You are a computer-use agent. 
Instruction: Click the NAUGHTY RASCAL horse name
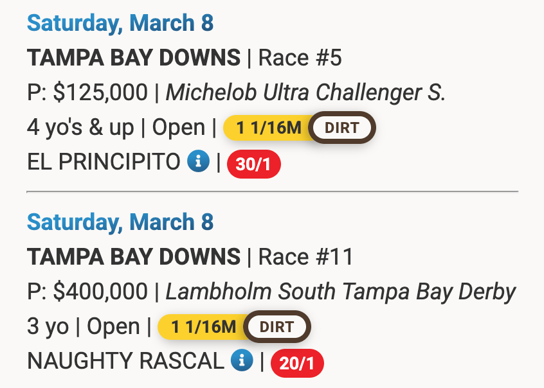tap(125, 362)
